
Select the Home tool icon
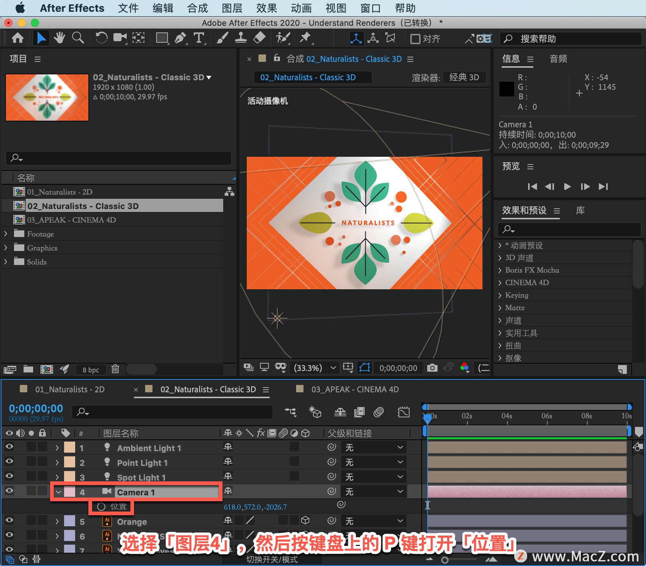[x=18, y=38]
